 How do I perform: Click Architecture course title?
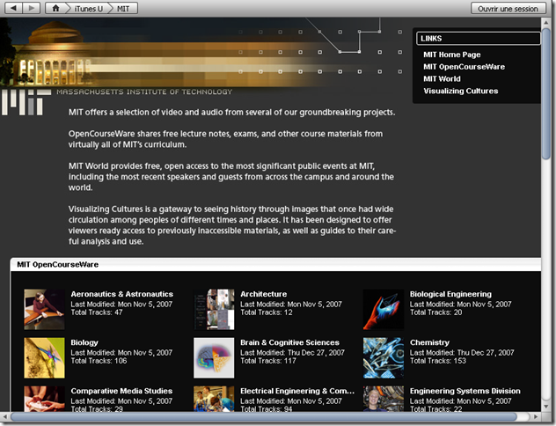(x=263, y=294)
